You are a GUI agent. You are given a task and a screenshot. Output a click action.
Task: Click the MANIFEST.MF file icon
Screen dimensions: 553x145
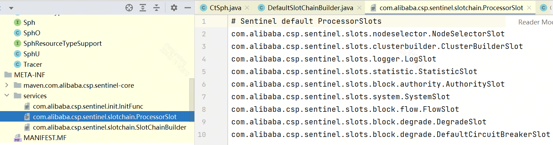click(x=18, y=138)
